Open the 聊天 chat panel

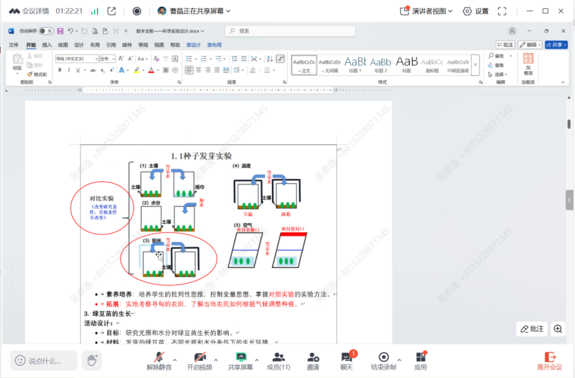click(347, 358)
